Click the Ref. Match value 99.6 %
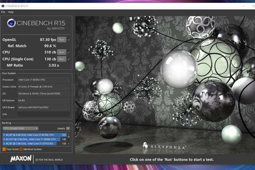The width and height of the screenshot is (255, 170). (50, 46)
